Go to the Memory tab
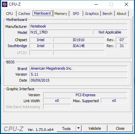 click(61, 14)
